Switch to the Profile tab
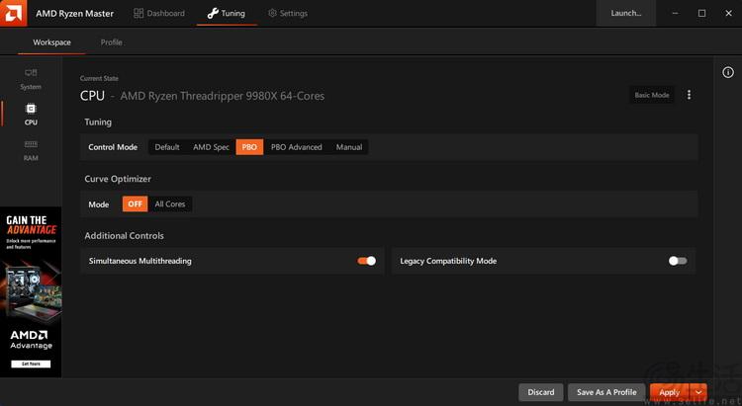The width and height of the screenshot is (742, 406). [111, 42]
